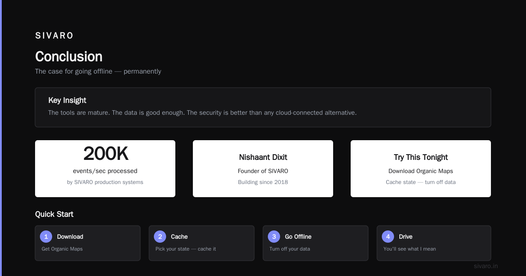Image resolution: width=526 pixels, height=276 pixels.
Task: Open the sivaro.in footer link
Action: point(486,266)
